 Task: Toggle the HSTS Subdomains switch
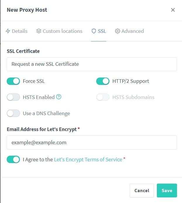click(x=103, y=97)
